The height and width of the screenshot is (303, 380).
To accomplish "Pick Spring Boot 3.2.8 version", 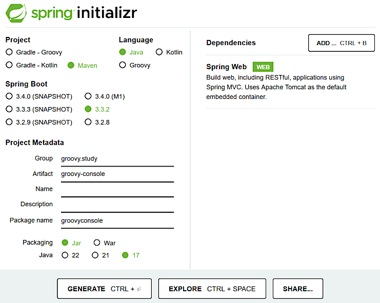I will (97, 122).
